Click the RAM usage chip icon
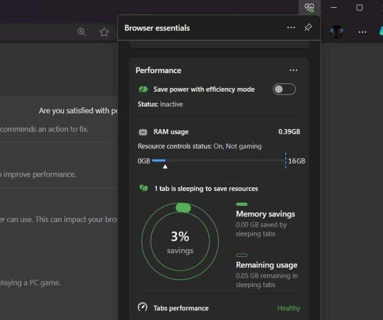 tap(143, 132)
